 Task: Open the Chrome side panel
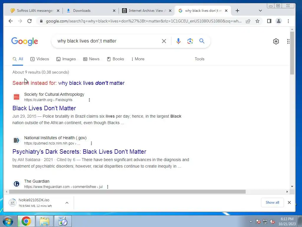(269, 21)
